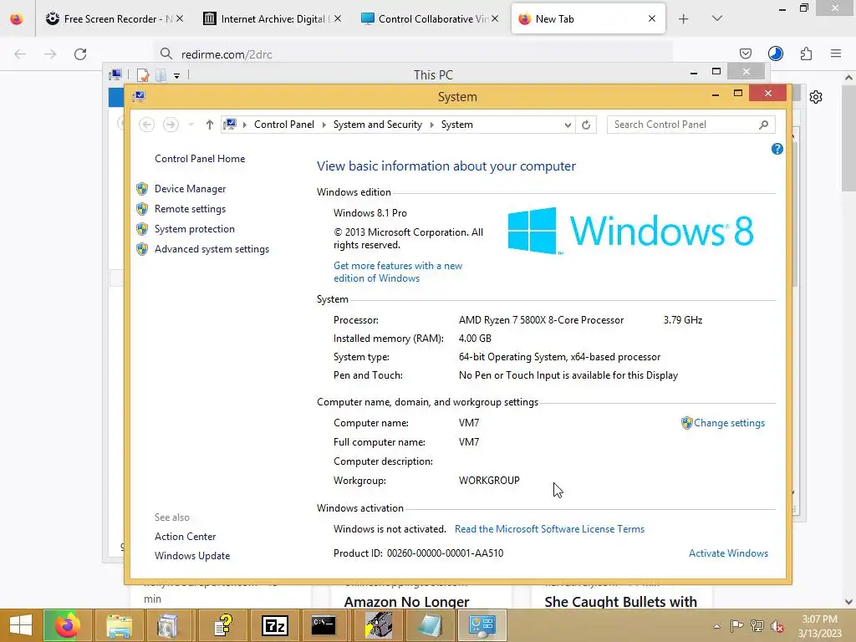Open the Firefox hamburger menu
Image resolution: width=856 pixels, height=642 pixels.
[x=836, y=53]
